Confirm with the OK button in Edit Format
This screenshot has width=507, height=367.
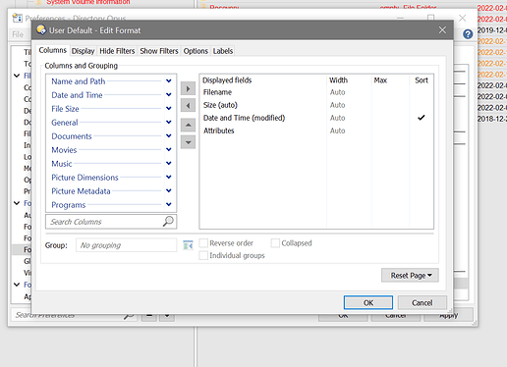(x=368, y=302)
